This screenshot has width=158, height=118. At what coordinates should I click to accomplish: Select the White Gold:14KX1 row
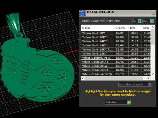pos(116,70)
